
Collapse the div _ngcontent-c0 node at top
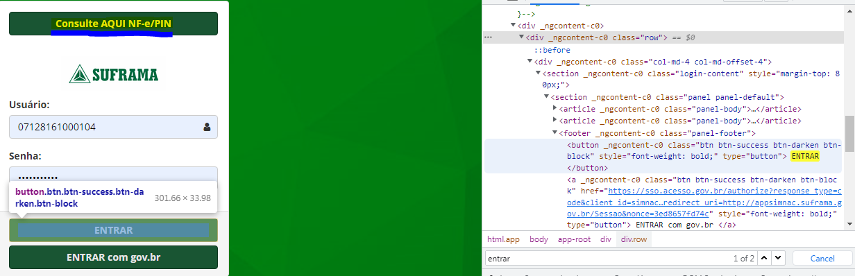click(x=513, y=25)
